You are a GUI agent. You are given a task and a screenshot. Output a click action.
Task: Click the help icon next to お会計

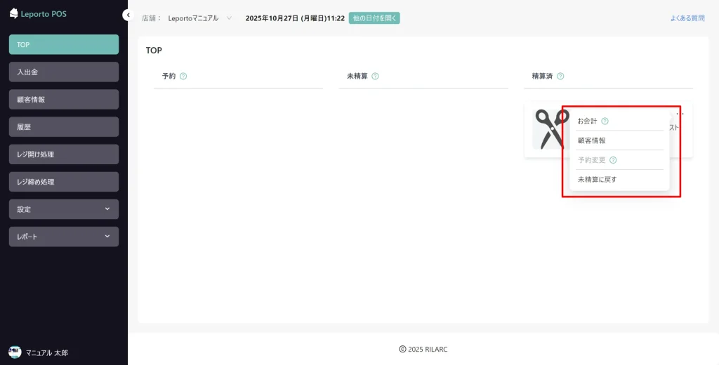coord(605,121)
